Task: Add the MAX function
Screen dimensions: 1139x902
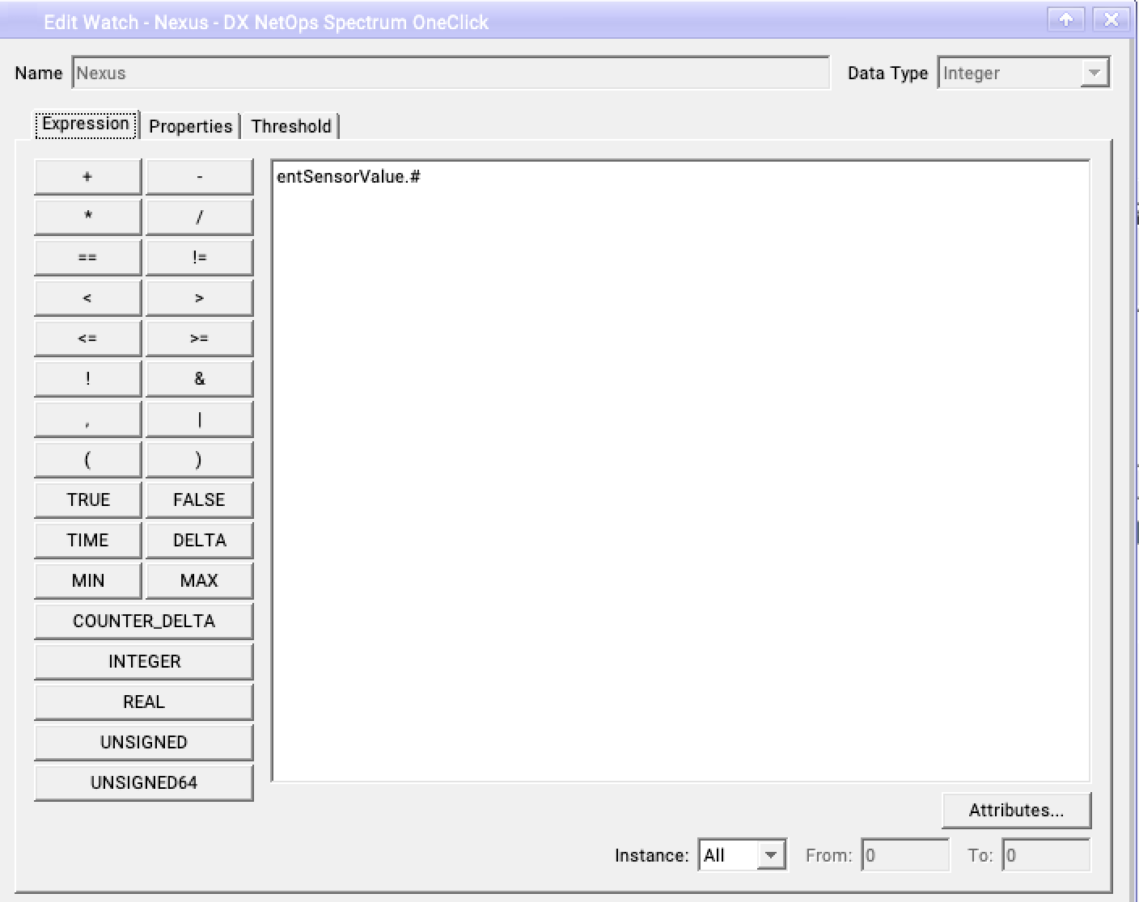Action: click(x=199, y=581)
